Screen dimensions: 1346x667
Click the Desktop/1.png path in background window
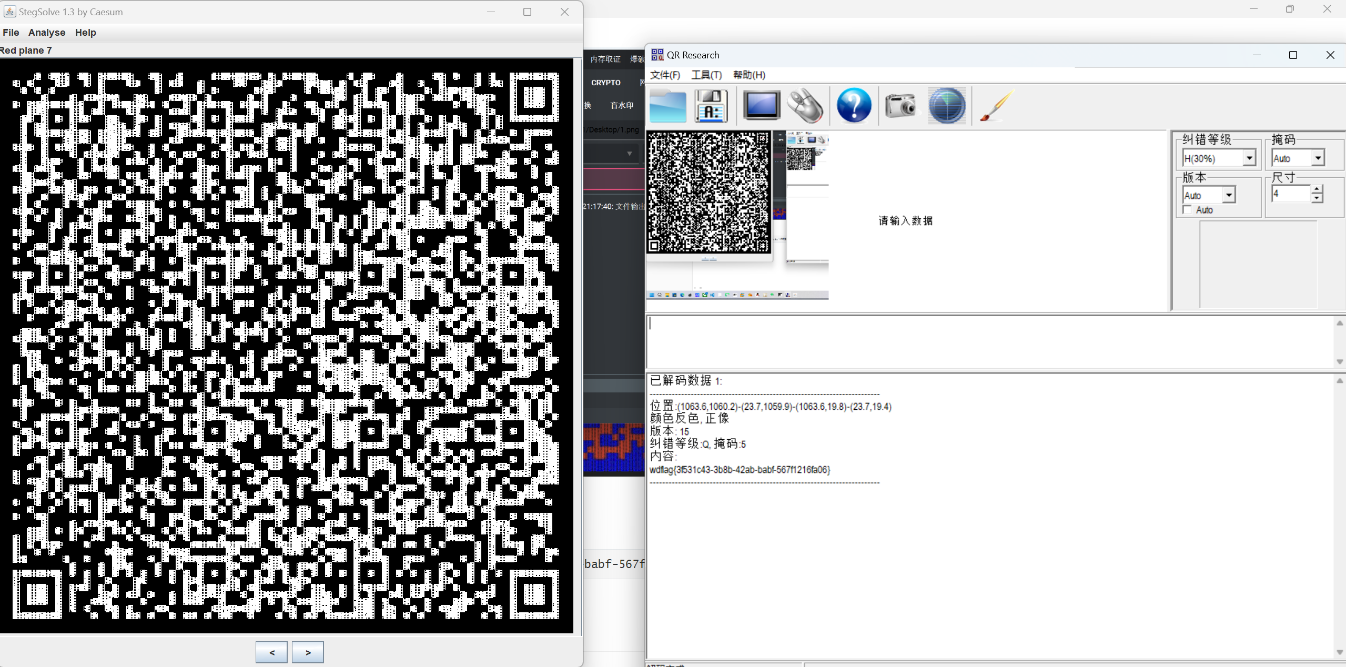point(612,129)
